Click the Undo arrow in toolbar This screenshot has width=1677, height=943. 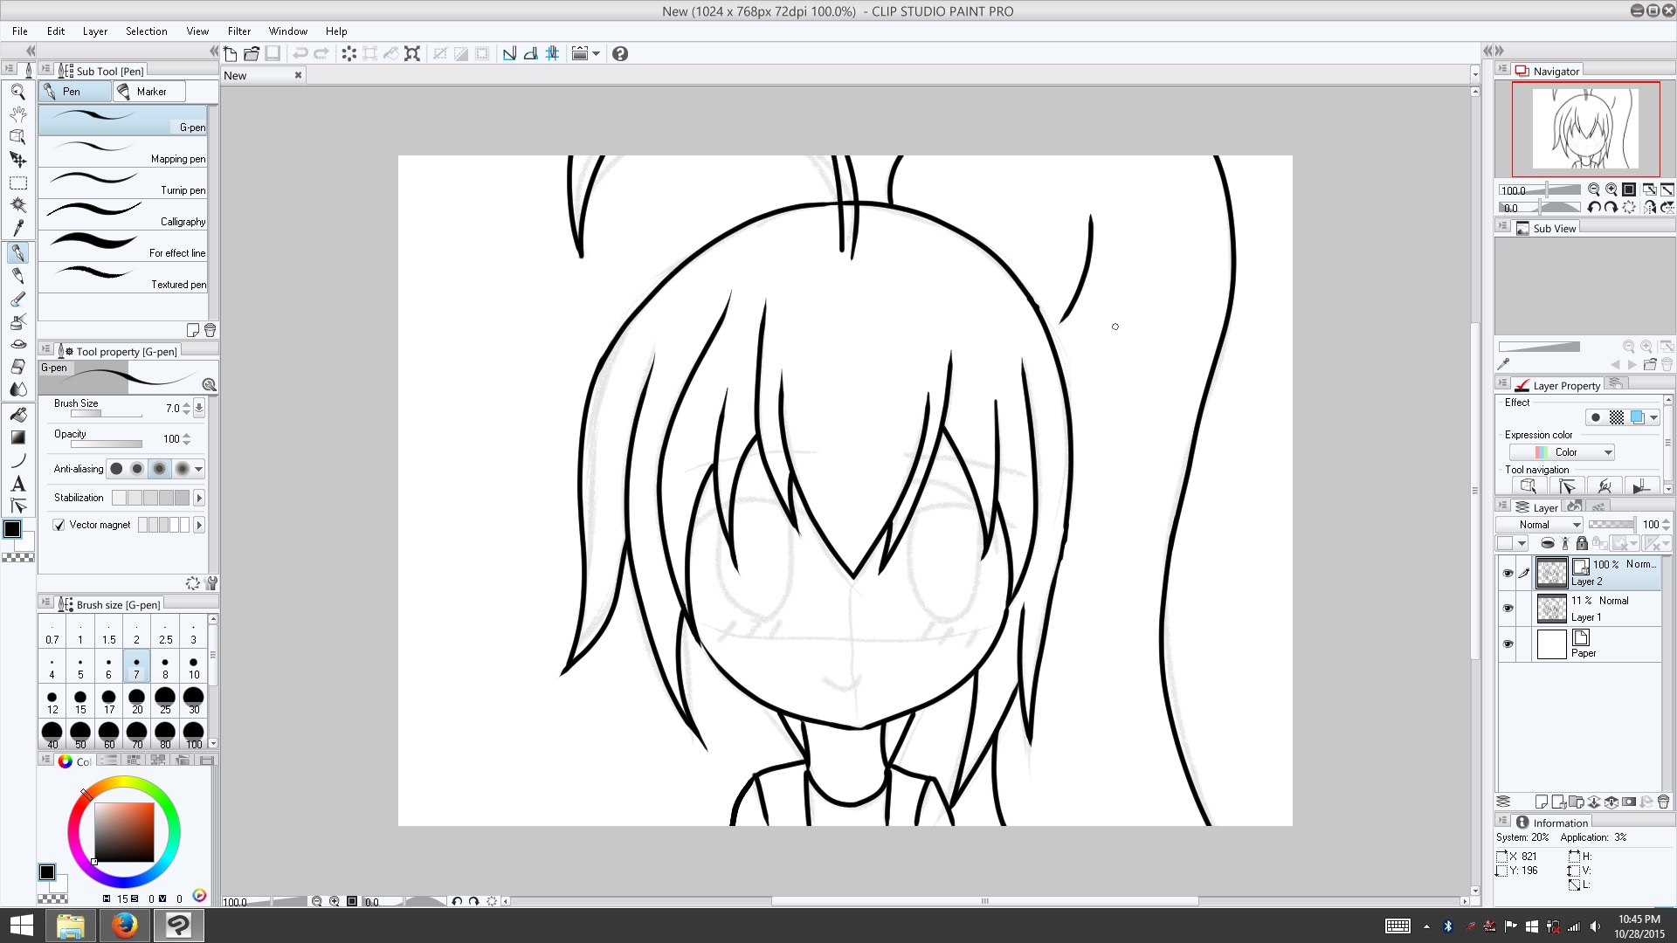point(300,54)
